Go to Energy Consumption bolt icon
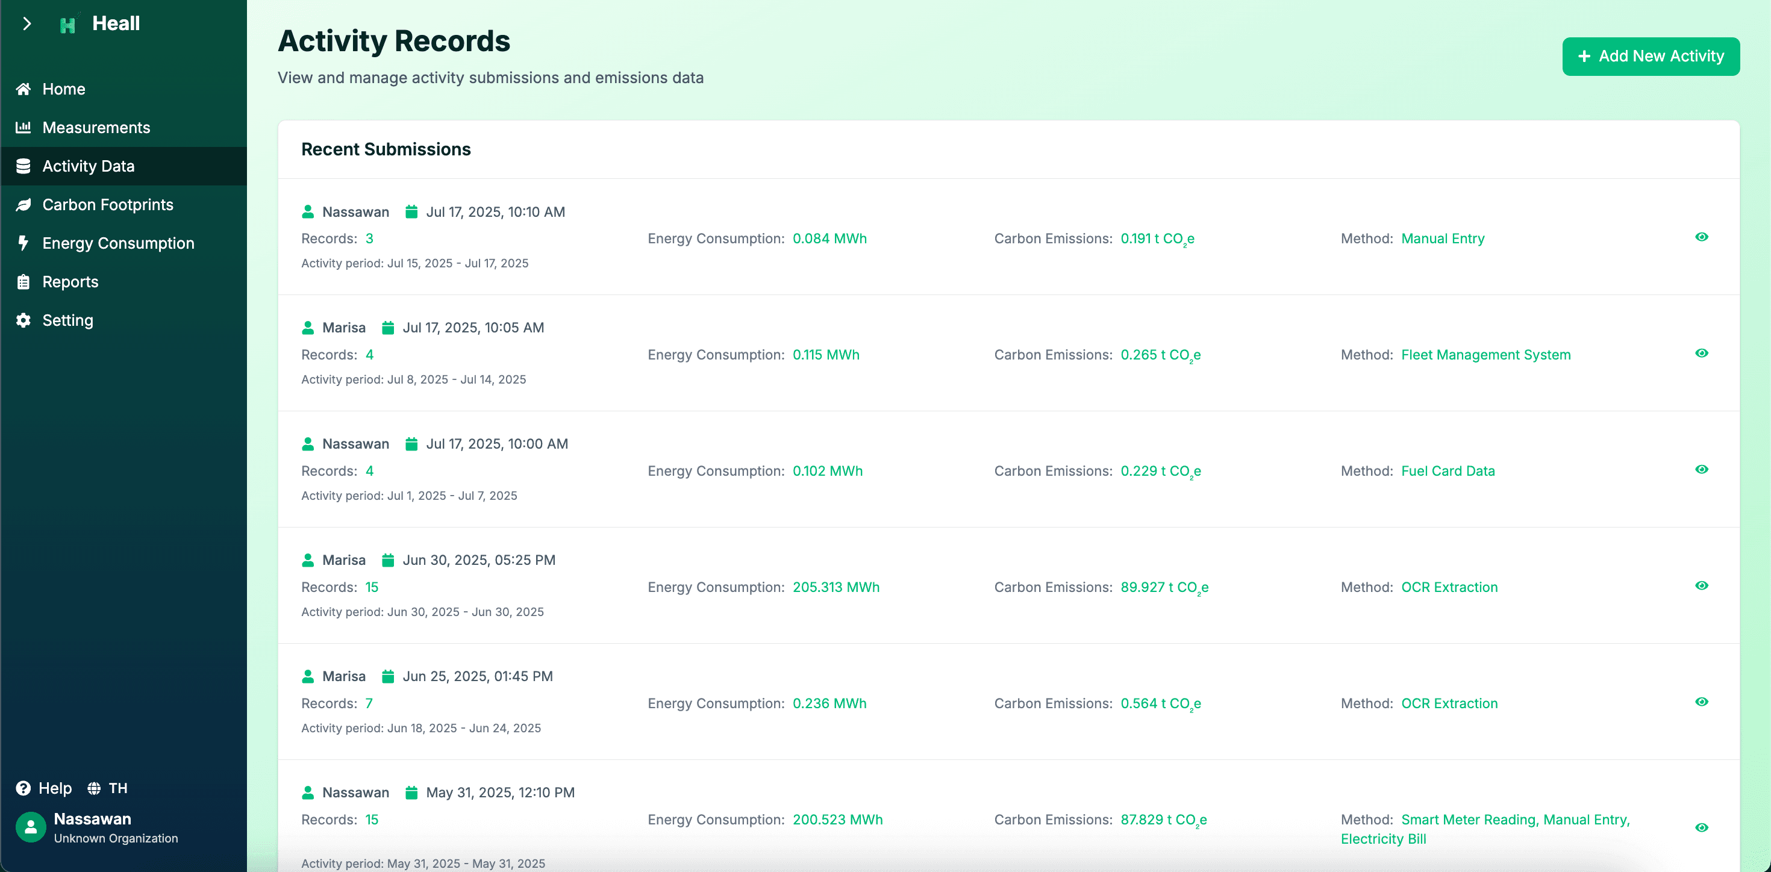This screenshot has height=872, width=1771. (x=23, y=243)
